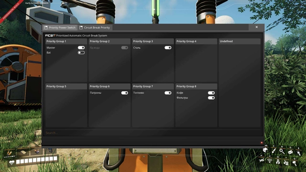Viewport: 306px width, 172px height.
Task: Enable the Bat switch toggle
Action: coord(81,53)
